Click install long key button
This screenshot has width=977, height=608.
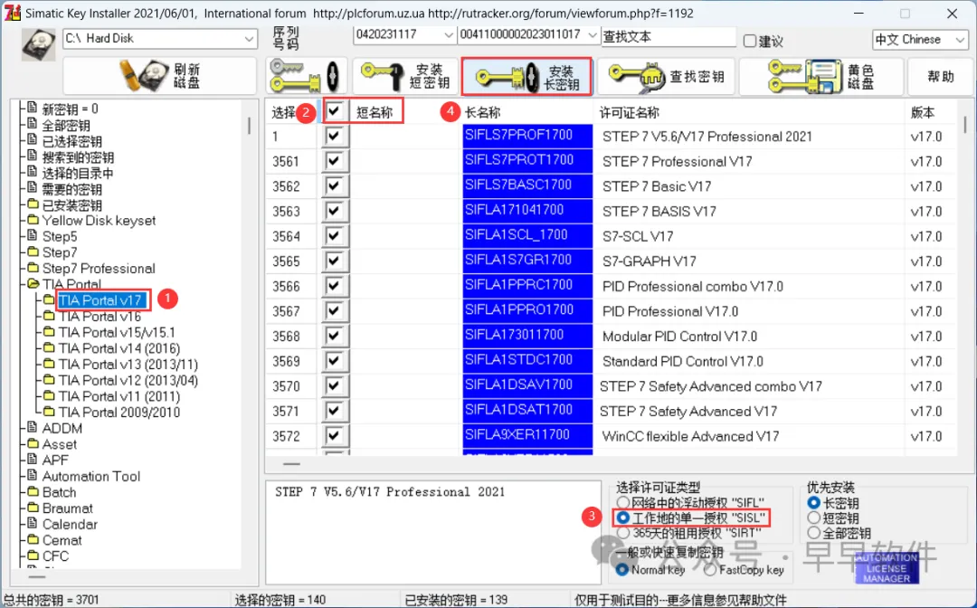point(526,76)
